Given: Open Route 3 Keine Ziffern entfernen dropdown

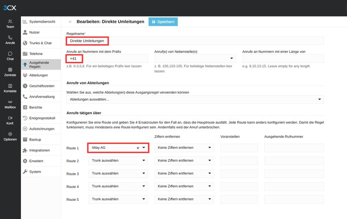Looking at the screenshot, I should click(x=184, y=173).
